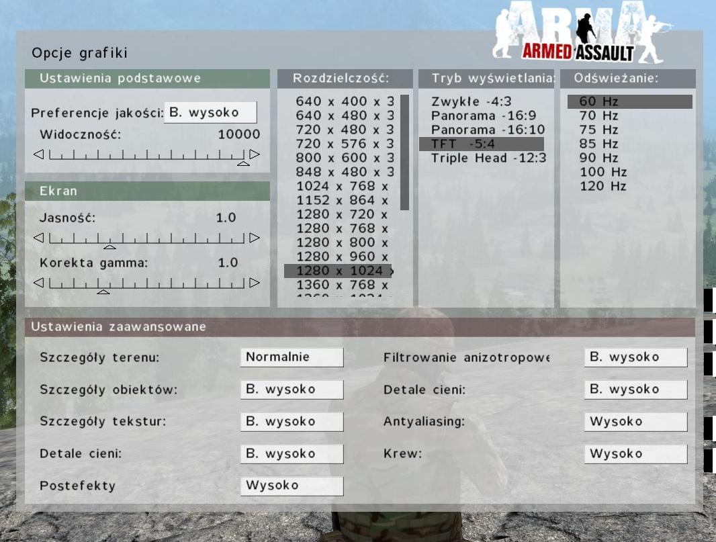Image resolution: width=716 pixels, height=542 pixels.
Task: Choose Panorama -16:9 display mode
Action: pyautogui.click(x=483, y=116)
